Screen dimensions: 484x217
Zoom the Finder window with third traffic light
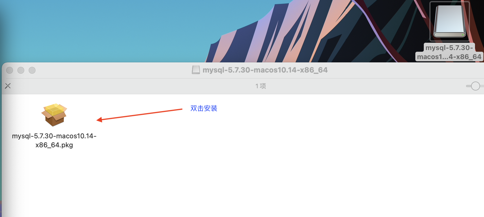(x=32, y=70)
